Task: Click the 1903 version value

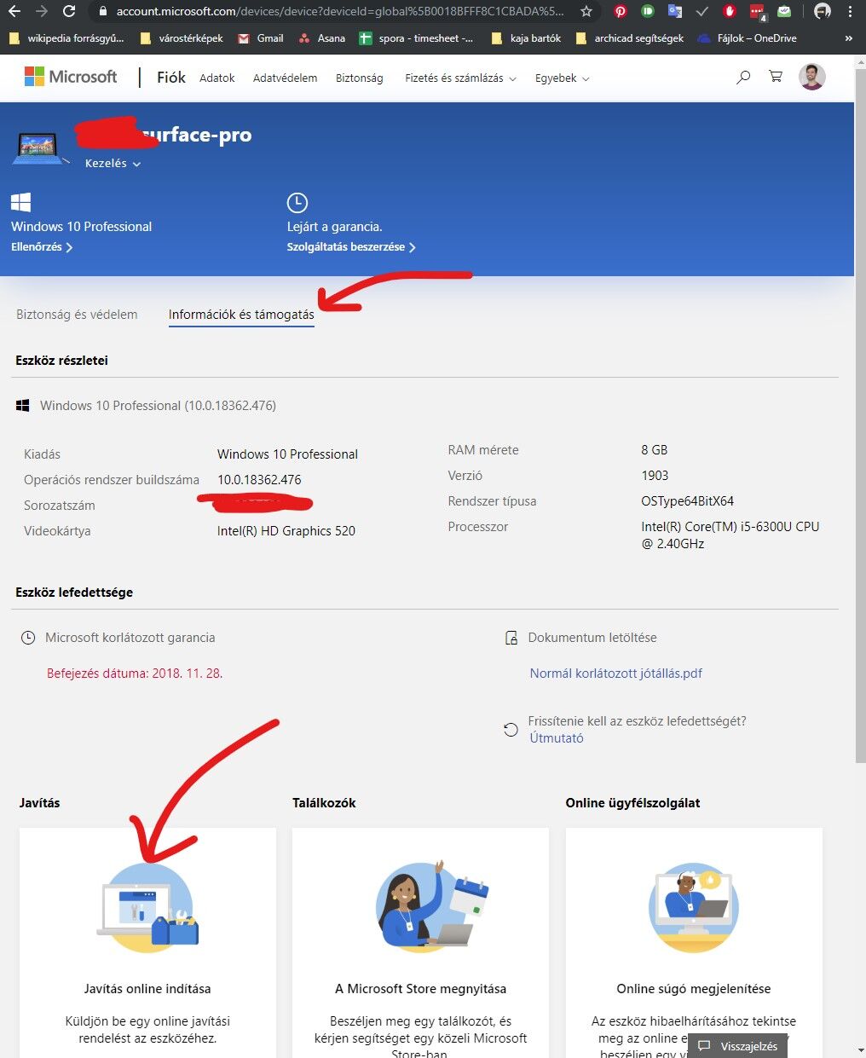Action: click(x=655, y=476)
